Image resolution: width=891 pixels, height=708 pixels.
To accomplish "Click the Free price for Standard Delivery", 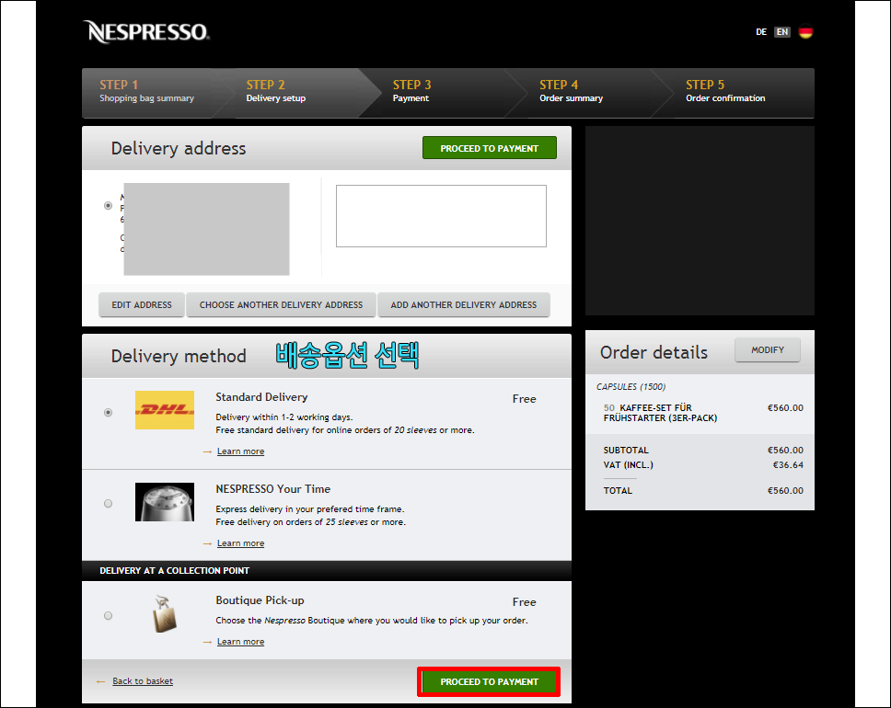I will pyautogui.click(x=524, y=399).
